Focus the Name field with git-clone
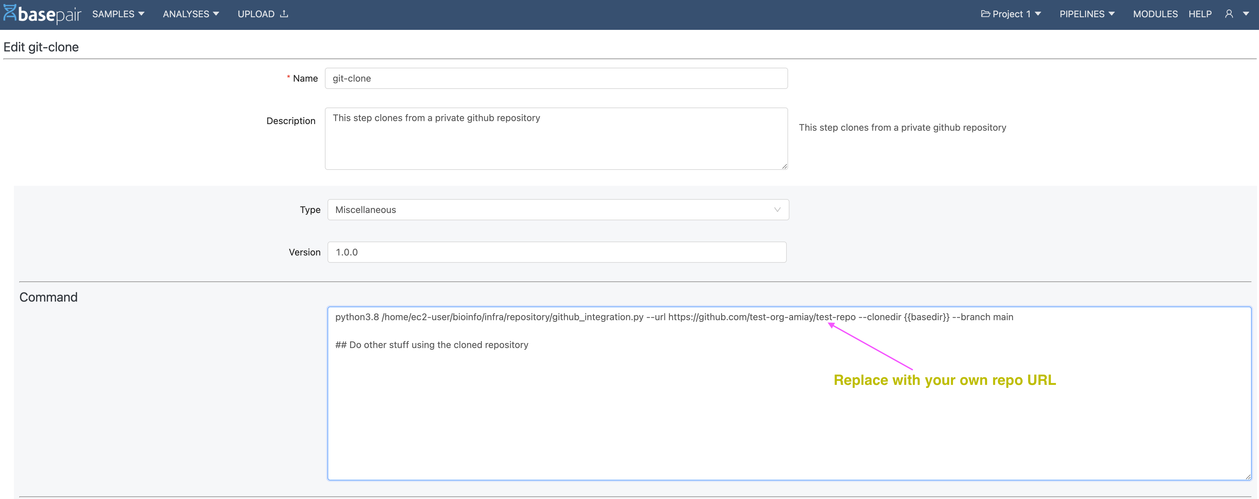Screen dimensions: 1259x499 tap(556, 78)
